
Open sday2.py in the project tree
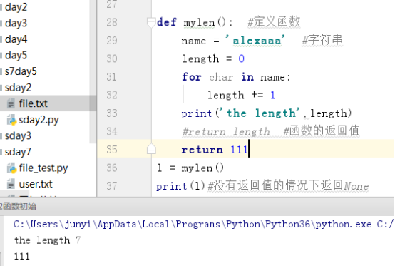tap(39, 120)
